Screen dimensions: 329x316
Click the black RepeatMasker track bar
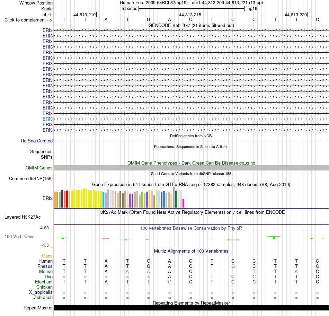pyautogui.click(x=191, y=308)
